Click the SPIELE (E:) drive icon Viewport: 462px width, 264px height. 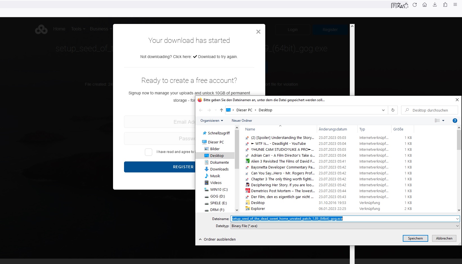tap(207, 203)
